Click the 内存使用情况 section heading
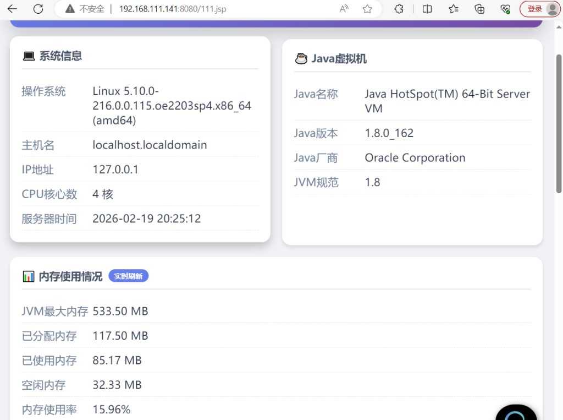This screenshot has height=420, width=563. click(x=70, y=276)
